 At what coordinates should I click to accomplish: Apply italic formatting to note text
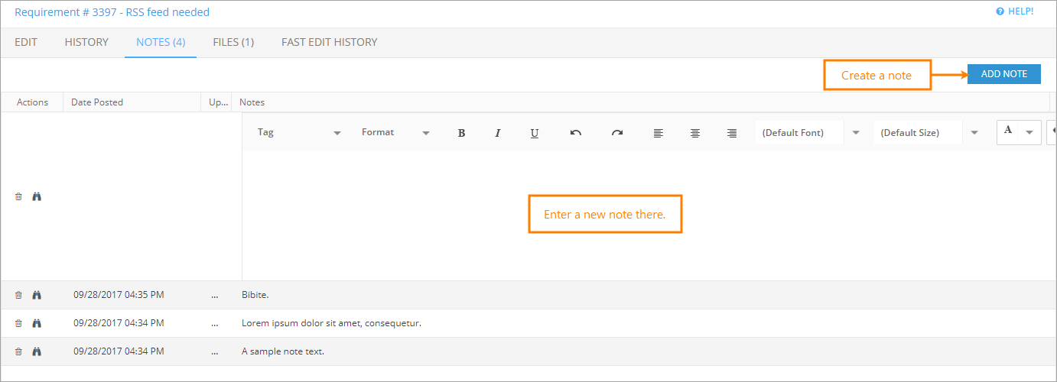tap(498, 133)
